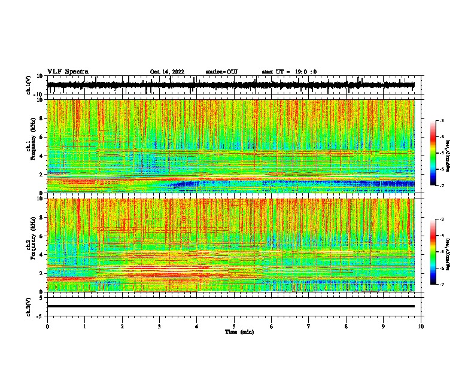Click the "Time (min)" x-axis label
Viewport: 474px width, 366px height.
(239, 332)
